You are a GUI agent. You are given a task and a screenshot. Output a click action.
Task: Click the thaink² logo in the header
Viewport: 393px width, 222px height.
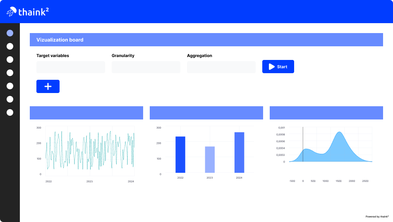coord(28,12)
